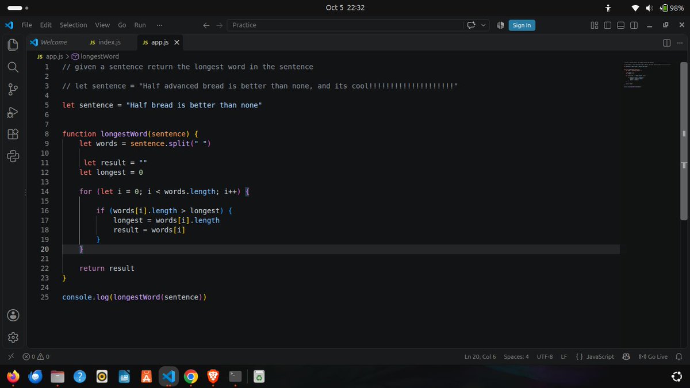Open the chat dropdown chevron in title bar
The width and height of the screenshot is (690, 388).
click(484, 25)
